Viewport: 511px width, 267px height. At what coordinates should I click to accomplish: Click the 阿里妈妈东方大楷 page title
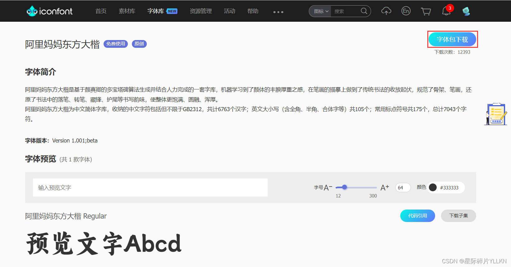click(62, 44)
